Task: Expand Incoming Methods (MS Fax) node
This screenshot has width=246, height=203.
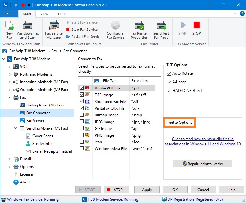Action: (x=9, y=82)
